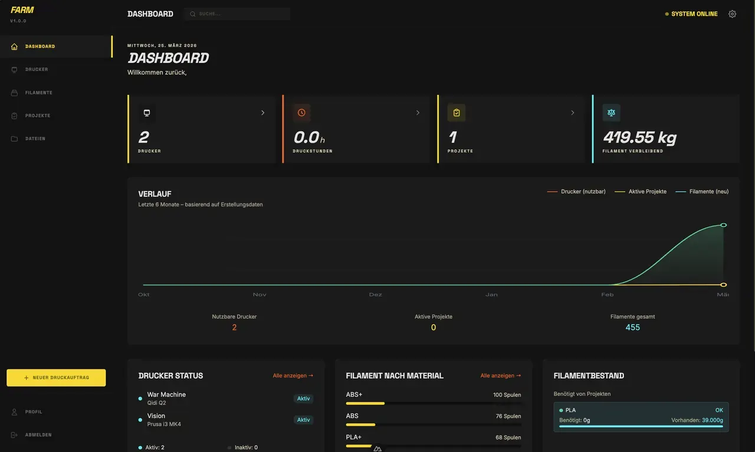Click Alle anzeigen in Drucker Status
This screenshot has width=755, height=452.
[x=293, y=376]
